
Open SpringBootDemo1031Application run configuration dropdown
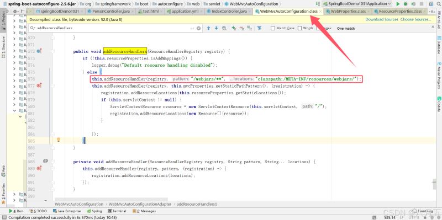click(x=357, y=4)
